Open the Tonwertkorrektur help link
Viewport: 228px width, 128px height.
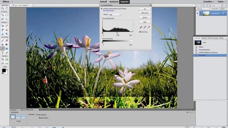(108, 11)
